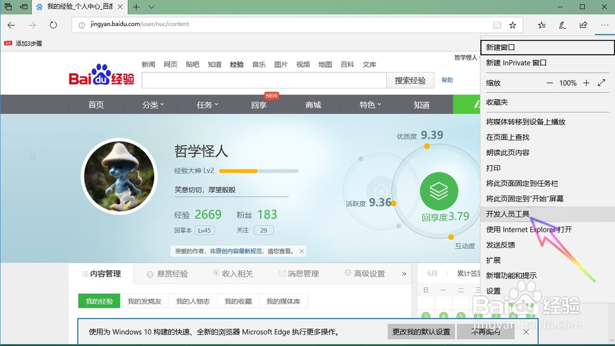Select 新建窗口 menu entry

547,47
